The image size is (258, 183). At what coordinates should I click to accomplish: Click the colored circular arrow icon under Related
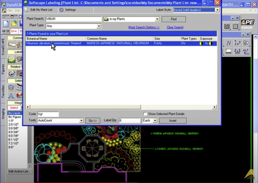12,74
